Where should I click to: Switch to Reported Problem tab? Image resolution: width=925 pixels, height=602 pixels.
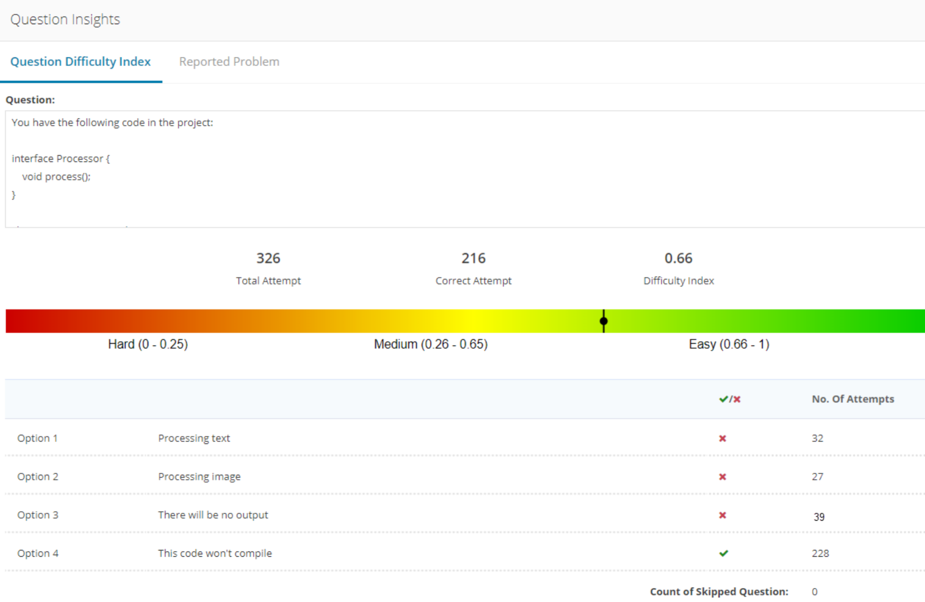(229, 62)
